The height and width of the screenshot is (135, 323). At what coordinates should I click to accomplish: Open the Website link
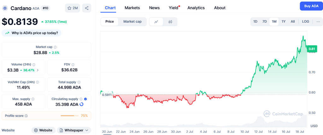point(43,130)
